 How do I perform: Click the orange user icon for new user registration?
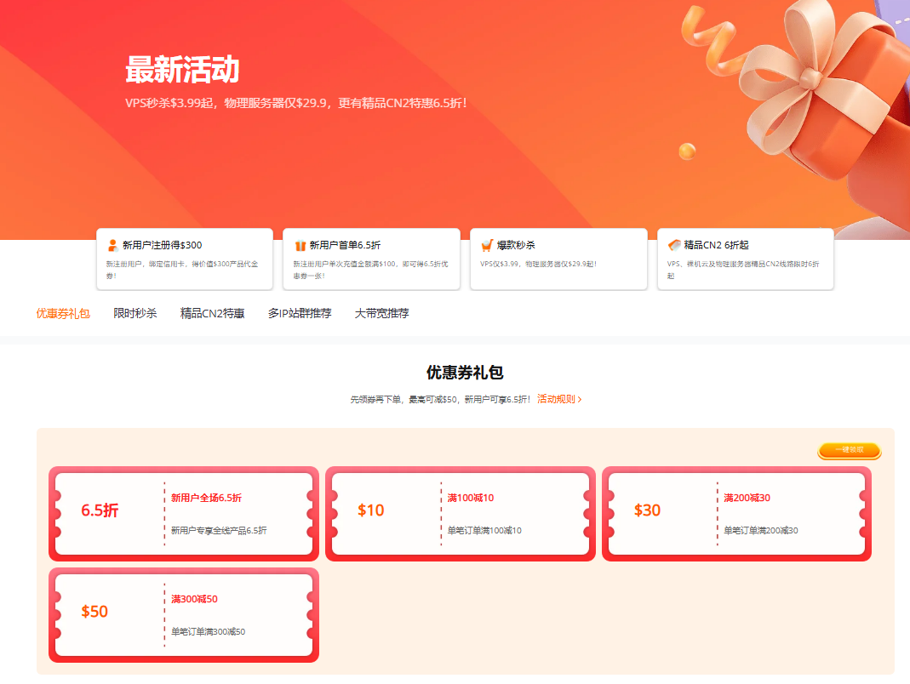tap(112, 245)
